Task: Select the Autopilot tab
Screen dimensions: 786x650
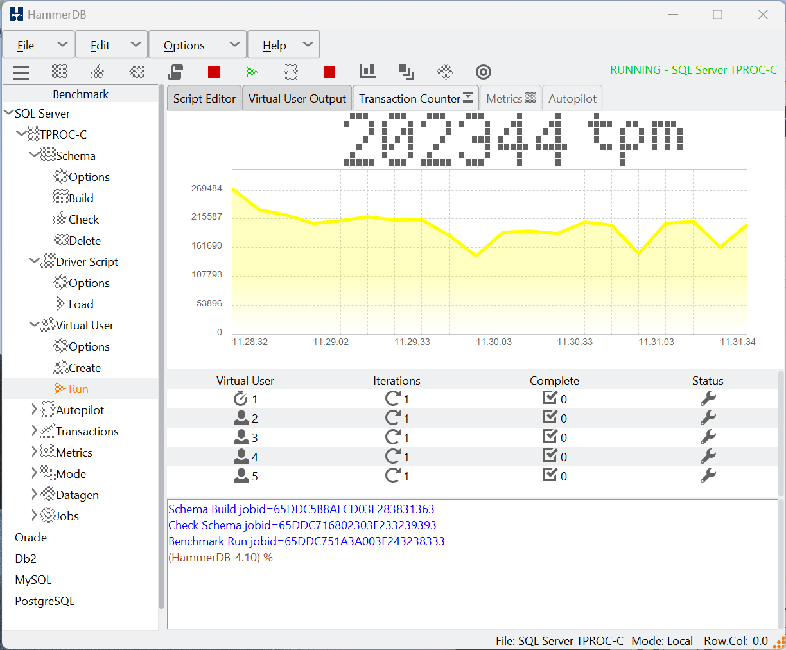Action: (572, 98)
